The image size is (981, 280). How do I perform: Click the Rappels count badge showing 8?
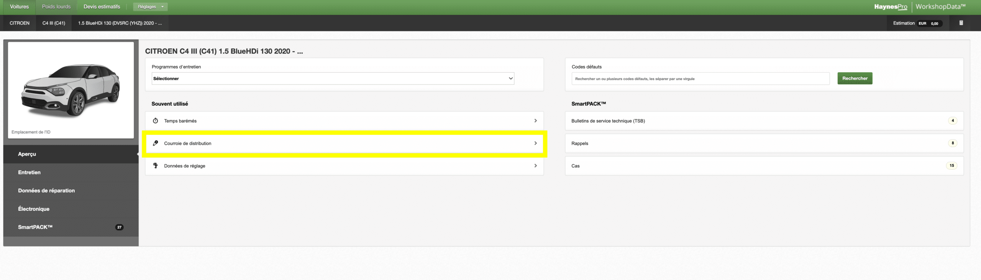point(952,143)
